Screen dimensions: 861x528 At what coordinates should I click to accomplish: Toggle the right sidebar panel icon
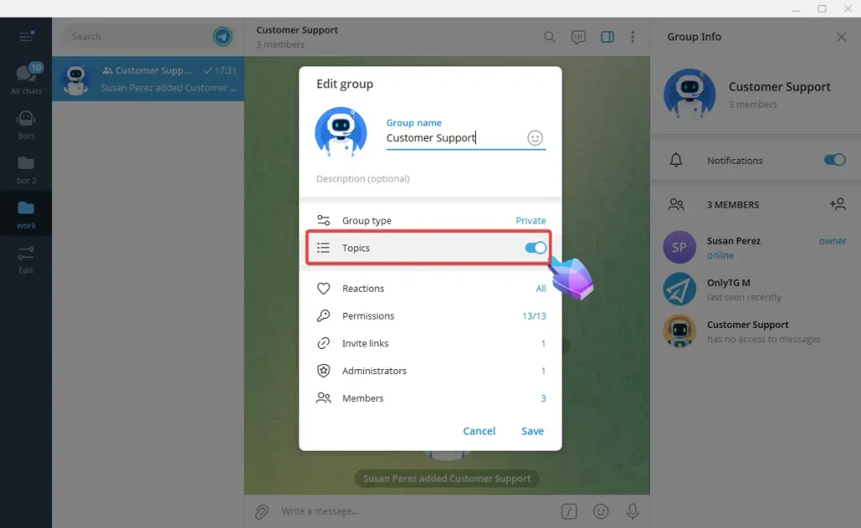pyautogui.click(x=607, y=37)
